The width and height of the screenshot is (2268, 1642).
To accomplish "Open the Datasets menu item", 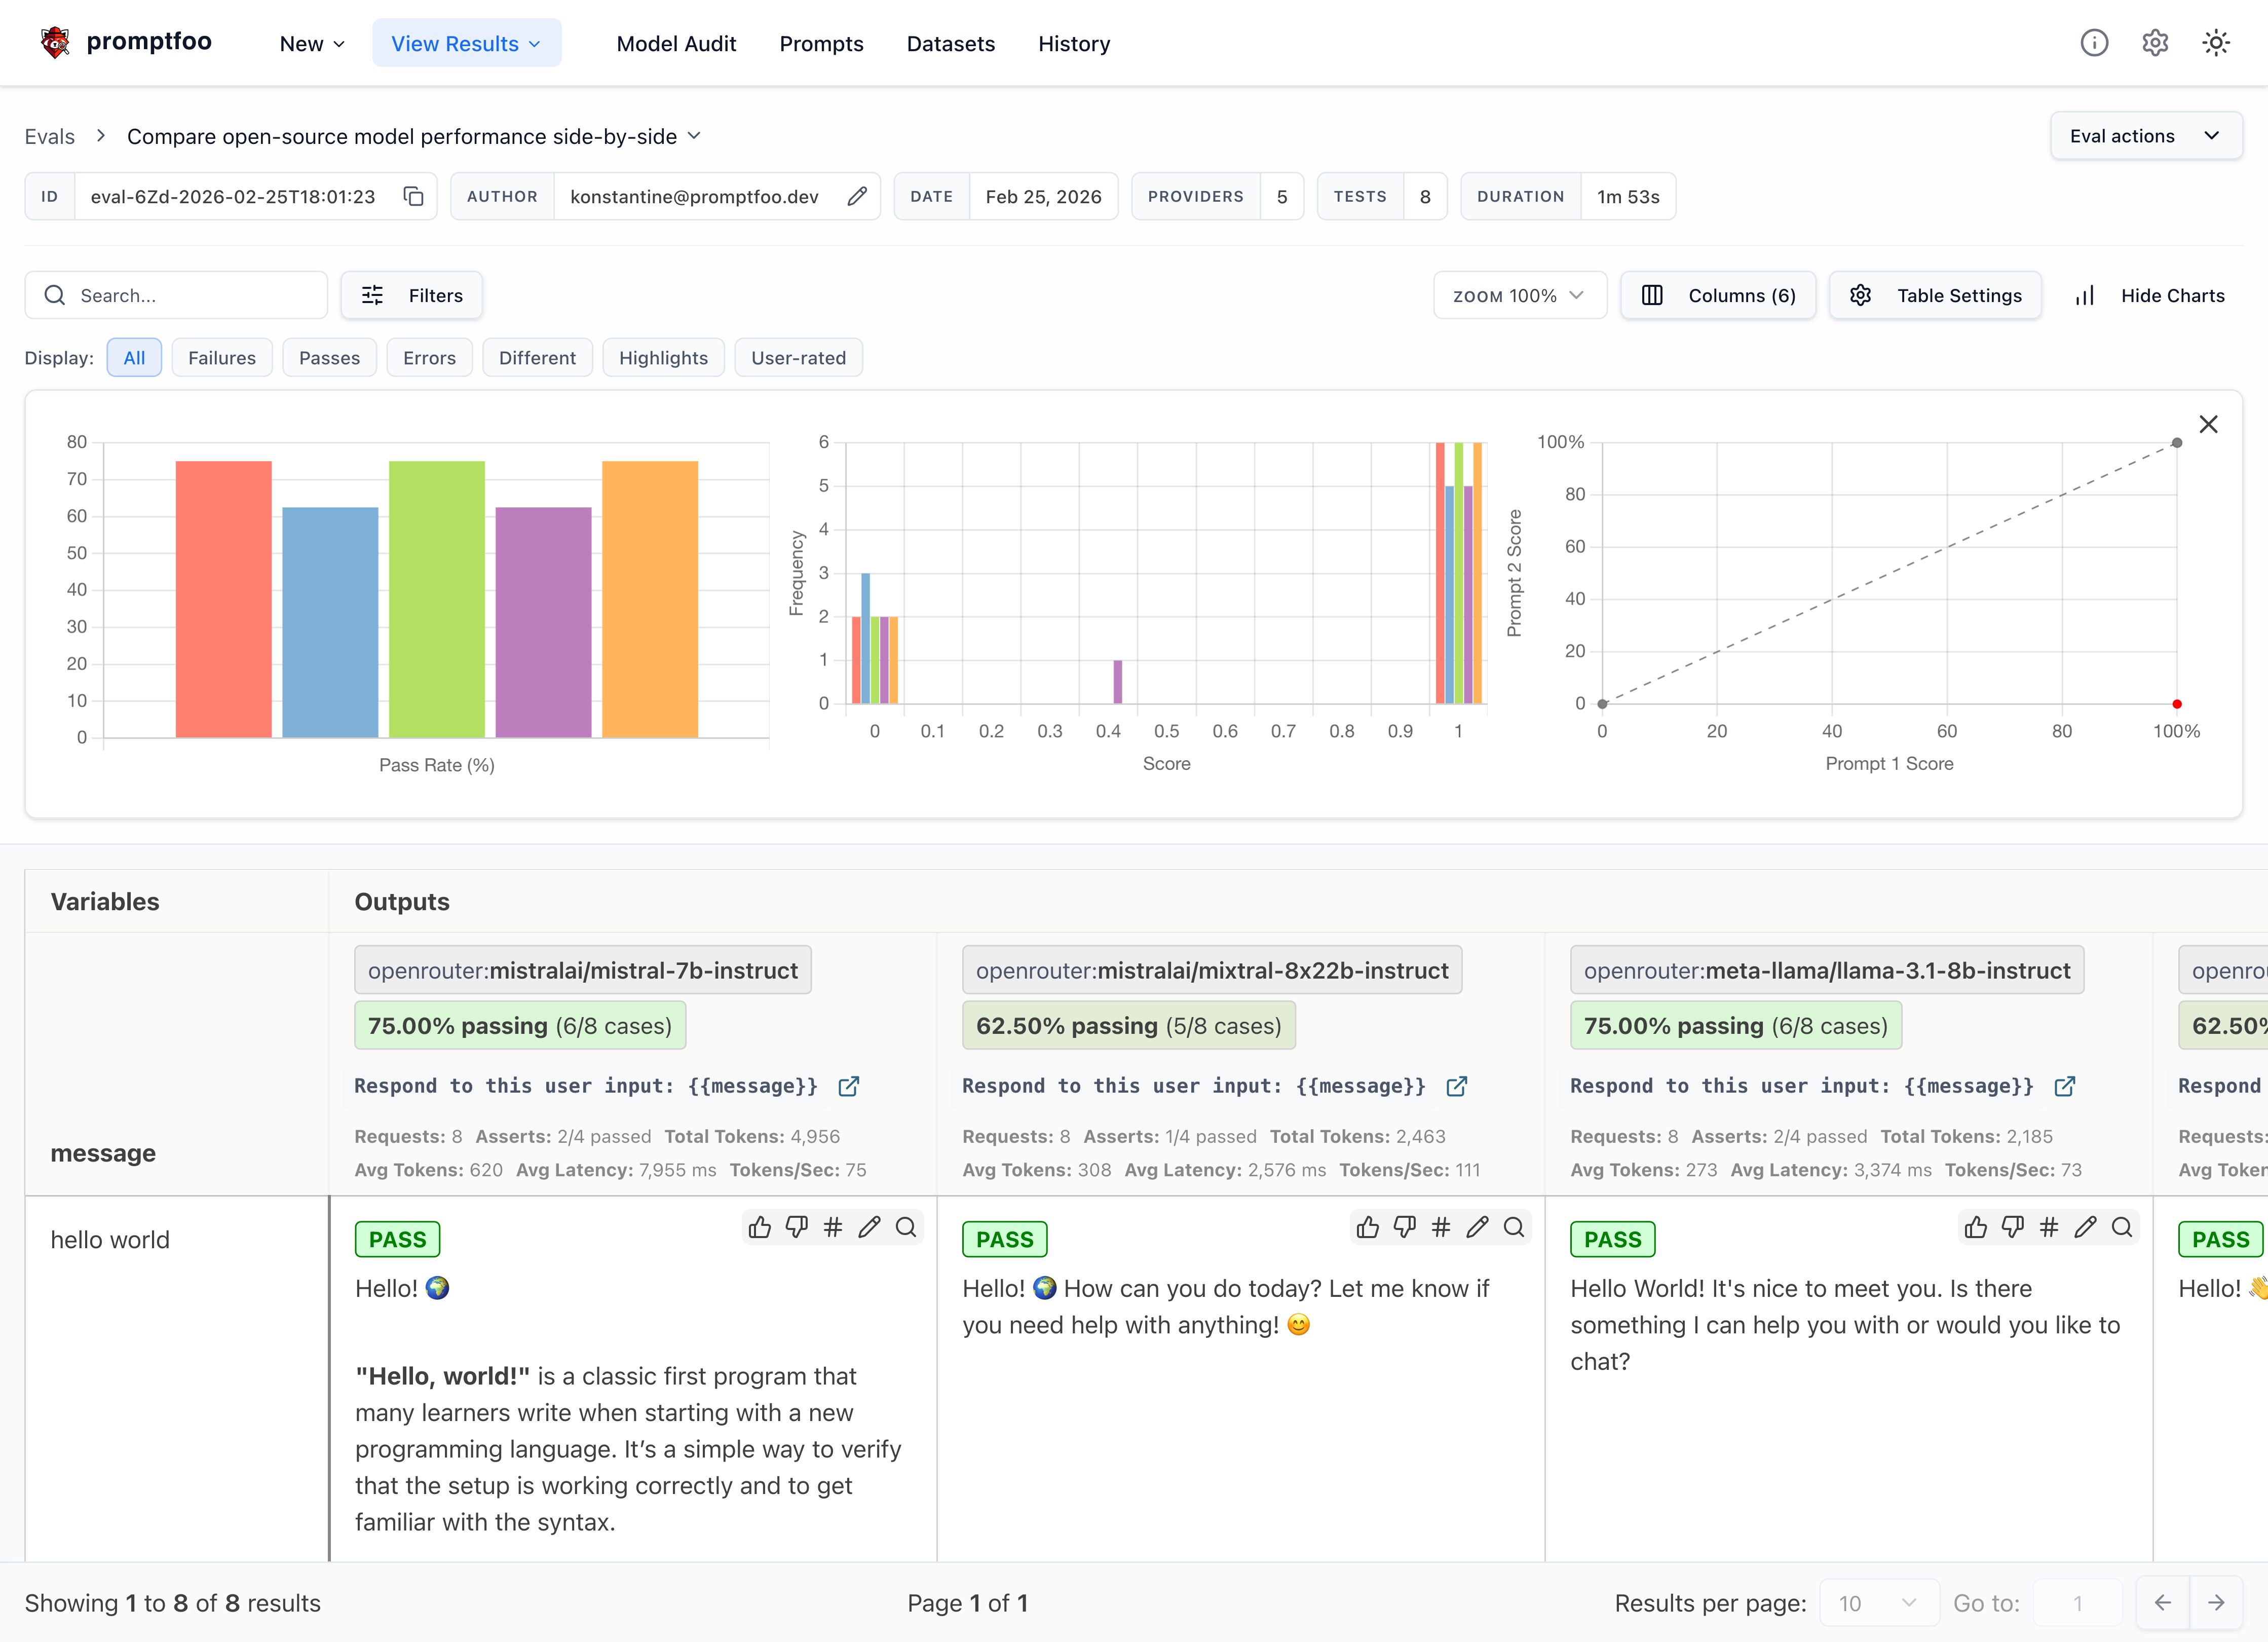I will [x=950, y=44].
